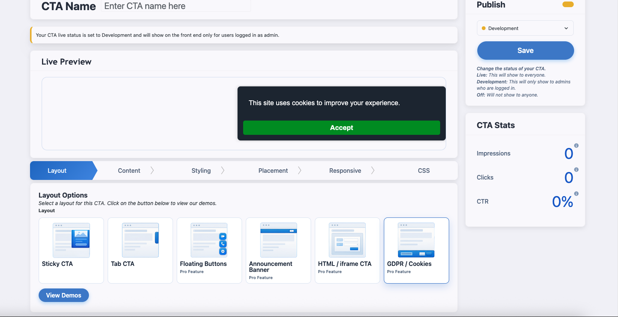Go to the Placement tab
The image size is (618, 317).
tap(273, 171)
